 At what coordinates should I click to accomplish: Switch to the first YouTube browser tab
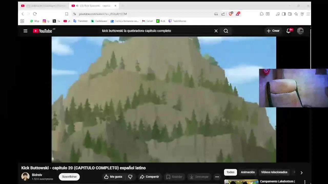(x=44, y=6)
